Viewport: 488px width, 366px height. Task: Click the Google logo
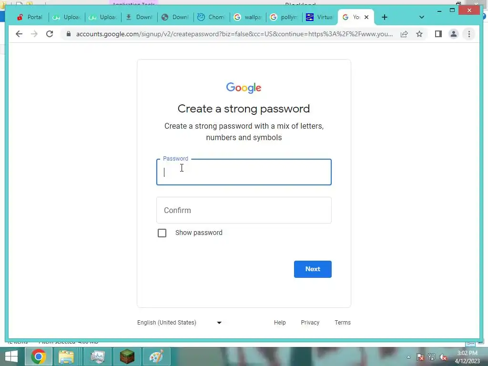click(x=244, y=88)
